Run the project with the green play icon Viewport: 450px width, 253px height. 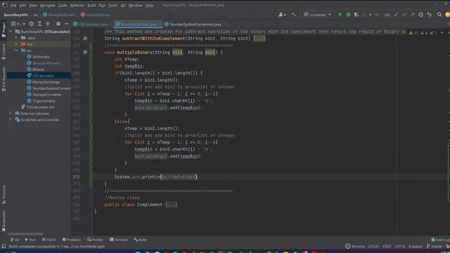pyautogui.click(x=340, y=14)
